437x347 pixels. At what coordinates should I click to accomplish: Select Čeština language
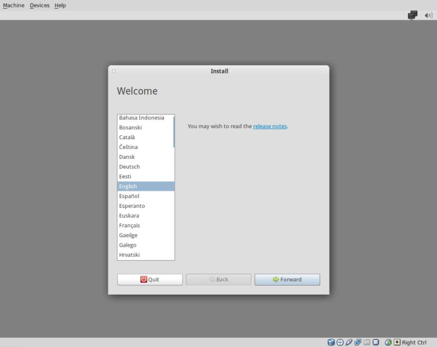pos(146,147)
